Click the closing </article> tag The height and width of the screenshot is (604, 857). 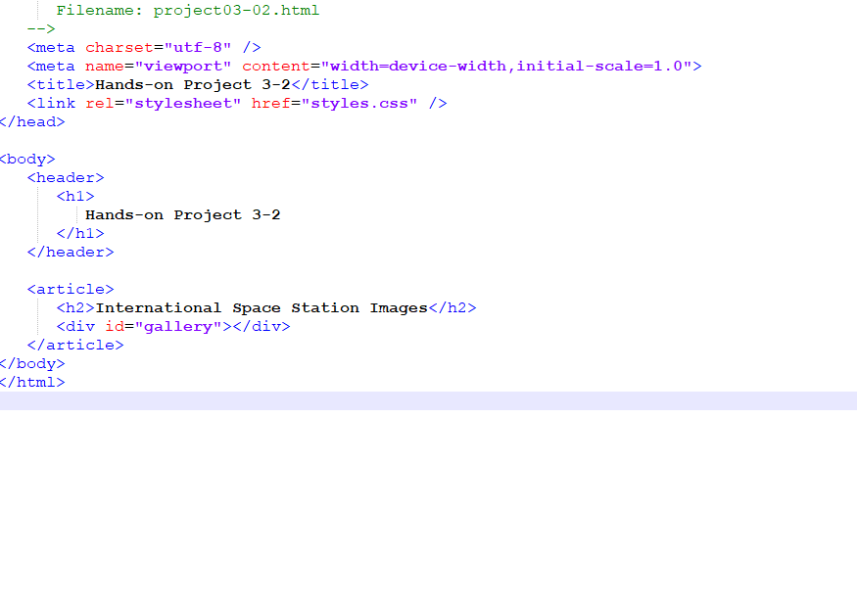point(75,345)
